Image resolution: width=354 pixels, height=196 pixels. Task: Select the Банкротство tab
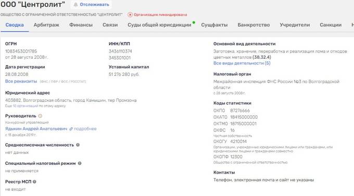[x=254, y=25]
